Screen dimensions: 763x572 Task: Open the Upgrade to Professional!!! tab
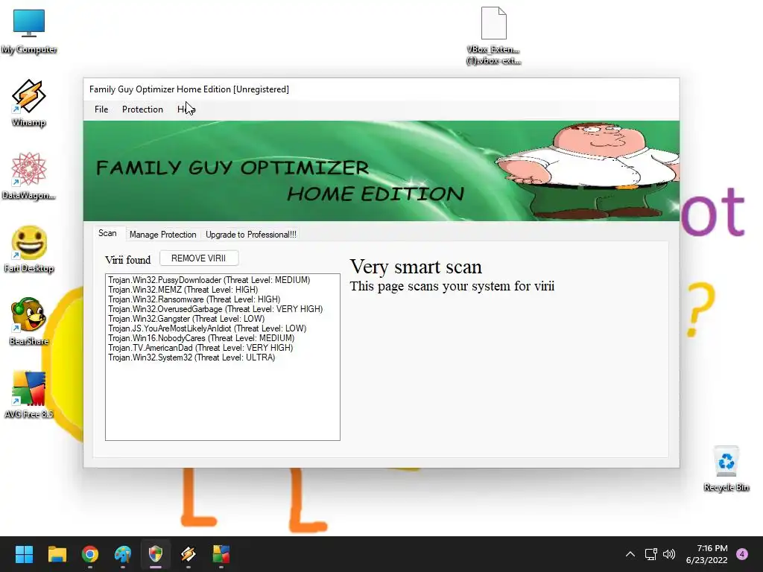pyautogui.click(x=251, y=235)
